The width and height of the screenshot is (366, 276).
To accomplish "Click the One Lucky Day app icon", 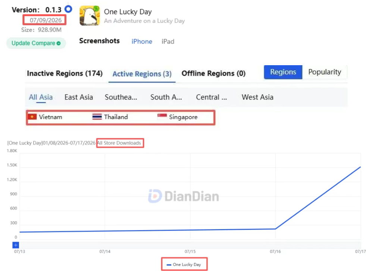I will click(90, 16).
